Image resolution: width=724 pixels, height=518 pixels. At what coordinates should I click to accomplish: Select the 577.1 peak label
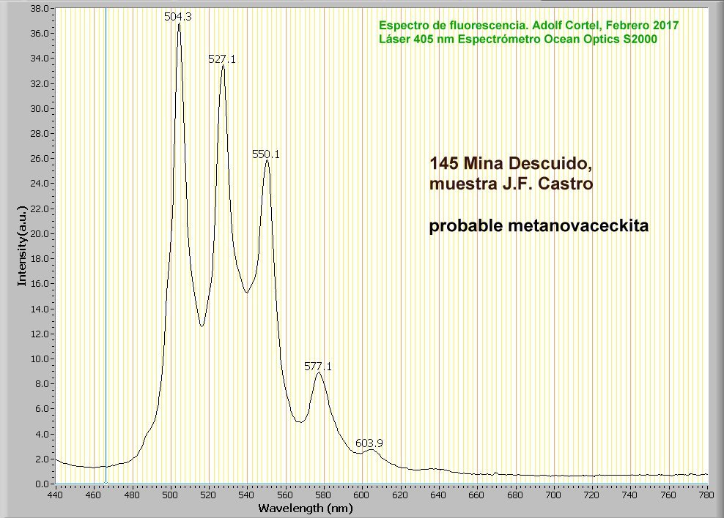click(x=318, y=367)
